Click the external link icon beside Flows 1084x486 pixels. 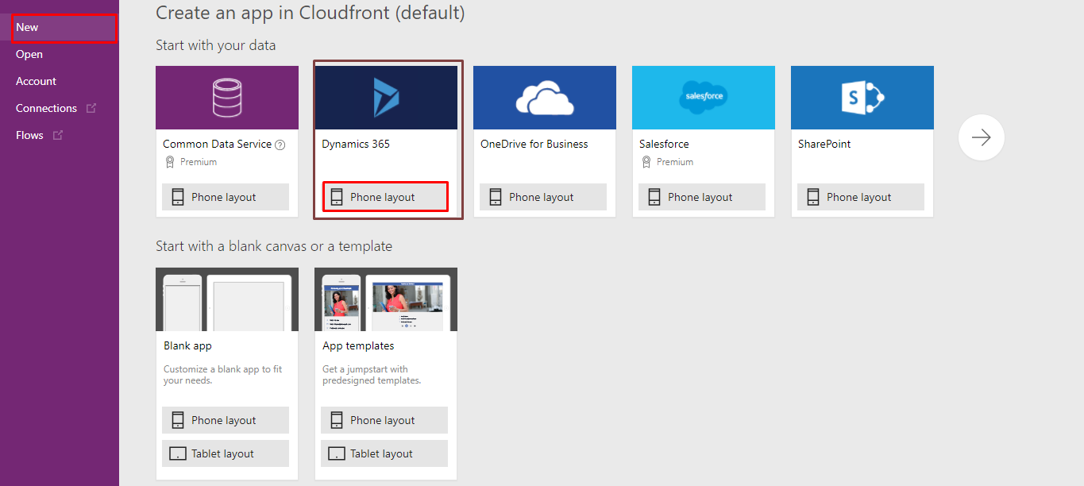click(58, 135)
